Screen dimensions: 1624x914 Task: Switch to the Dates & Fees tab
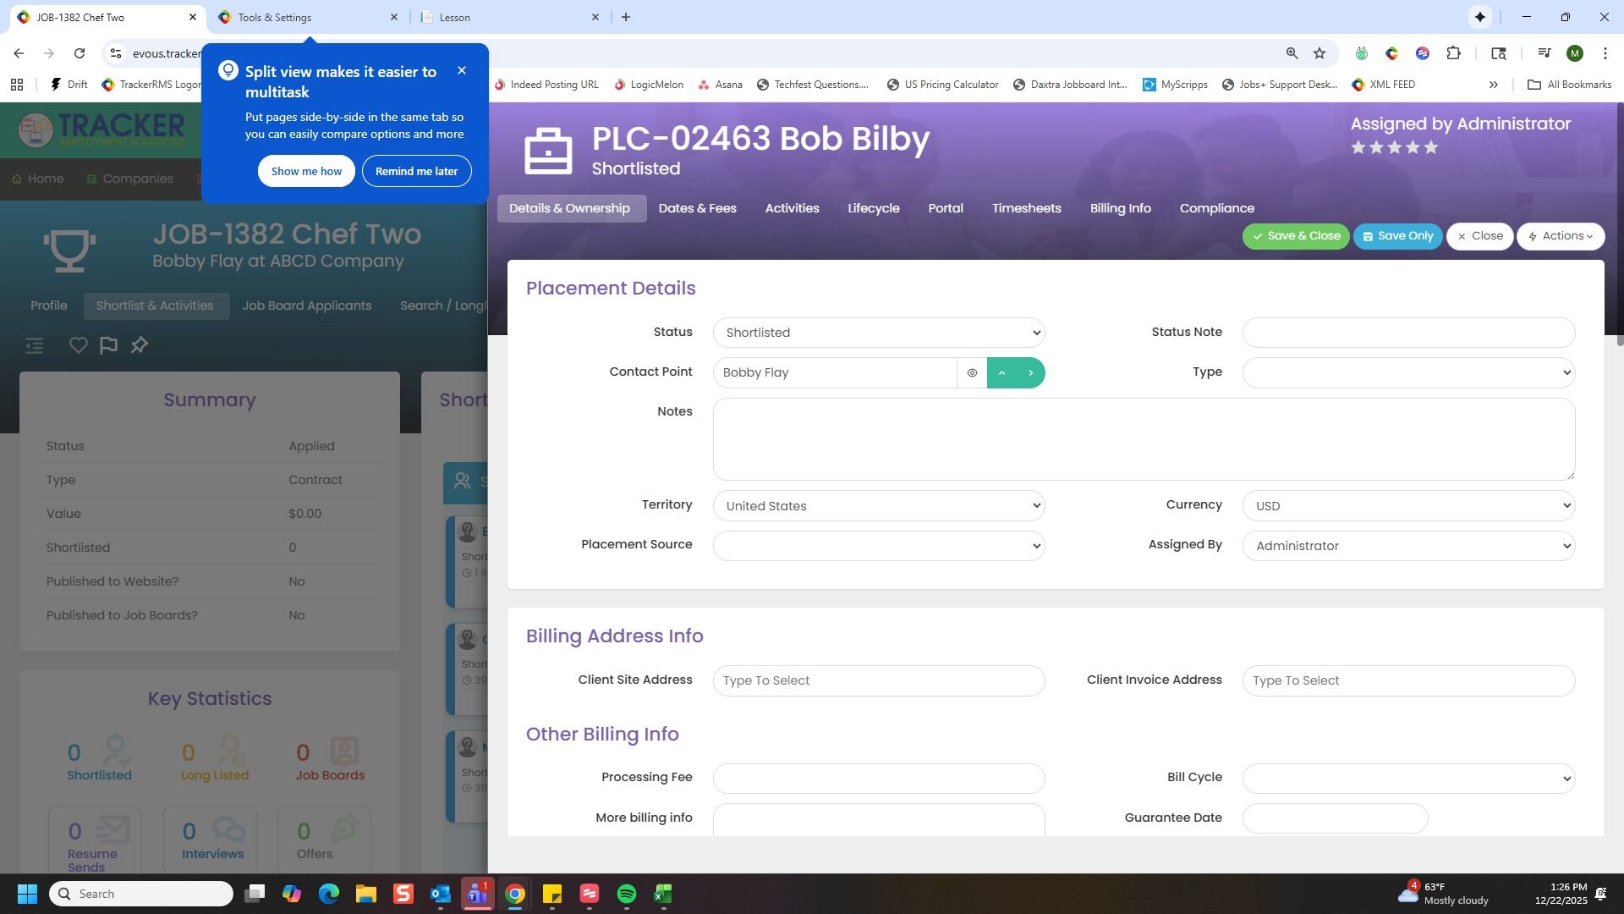point(697,208)
